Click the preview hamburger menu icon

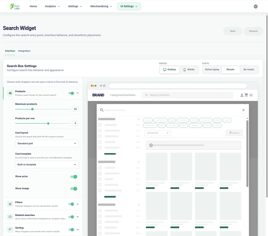pos(251,95)
